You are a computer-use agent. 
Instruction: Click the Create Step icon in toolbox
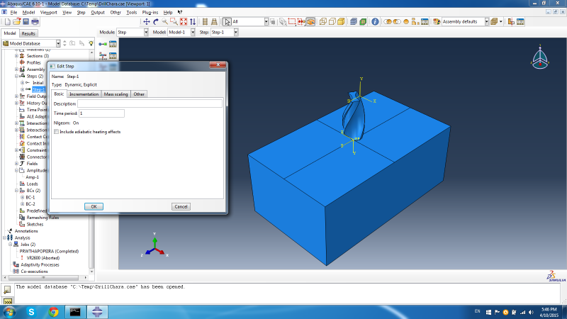pos(103,44)
